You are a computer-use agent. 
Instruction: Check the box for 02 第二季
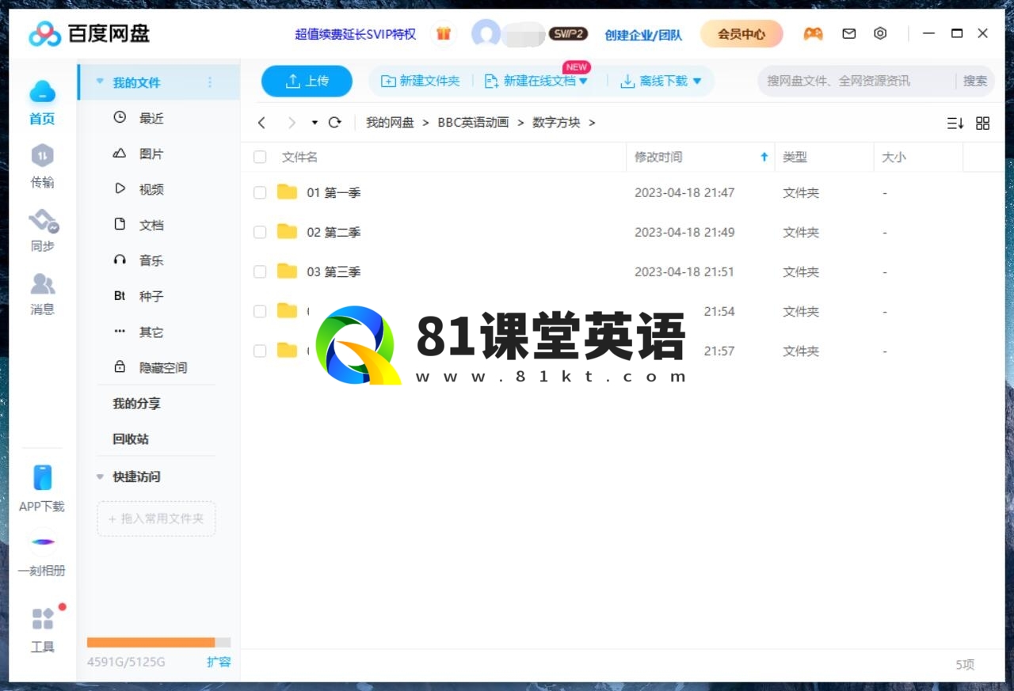coord(260,232)
